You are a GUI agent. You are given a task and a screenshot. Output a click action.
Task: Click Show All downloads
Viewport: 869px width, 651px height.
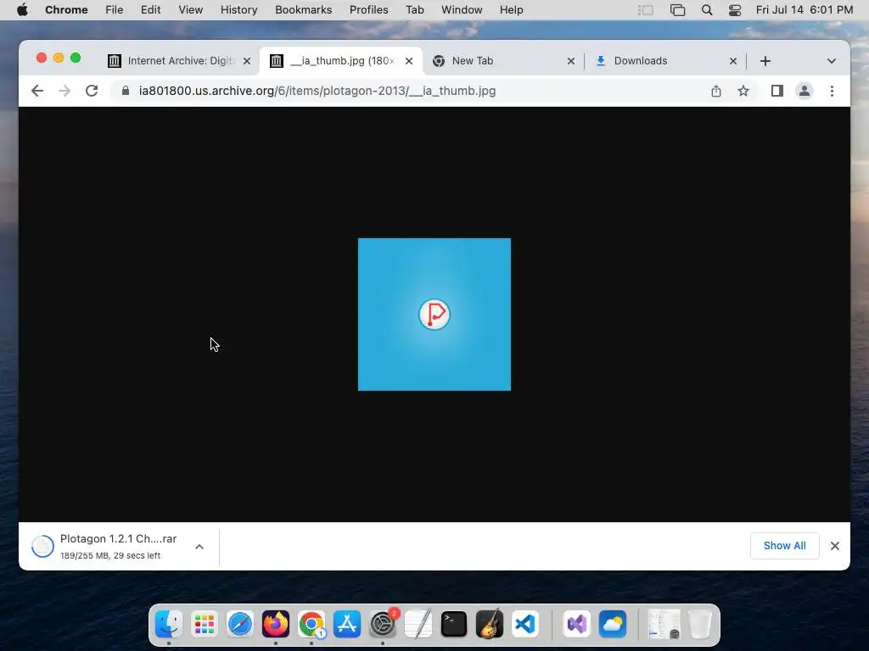coord(785,546)
